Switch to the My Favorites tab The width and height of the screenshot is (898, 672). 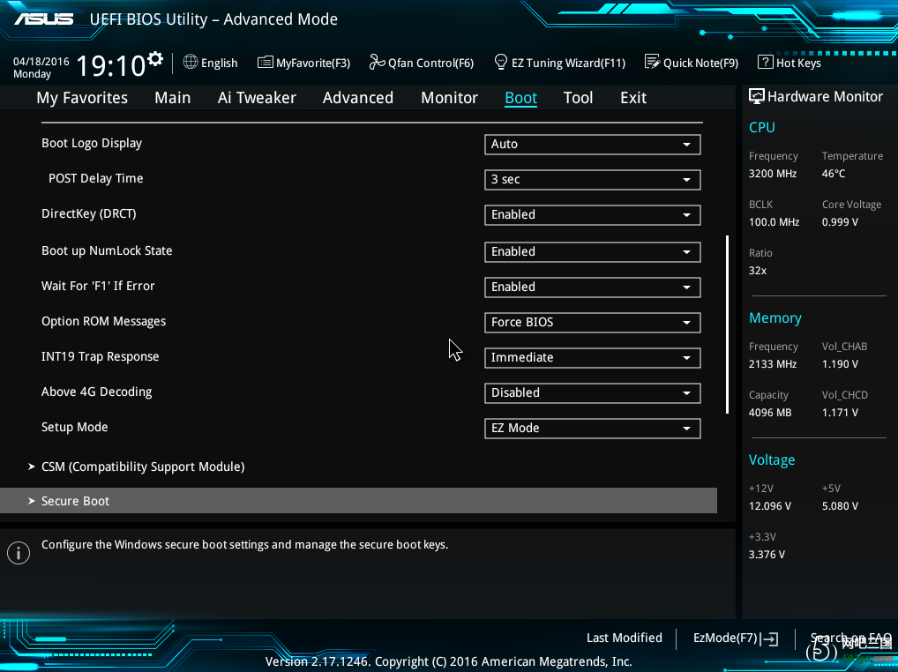click(82, 98)
